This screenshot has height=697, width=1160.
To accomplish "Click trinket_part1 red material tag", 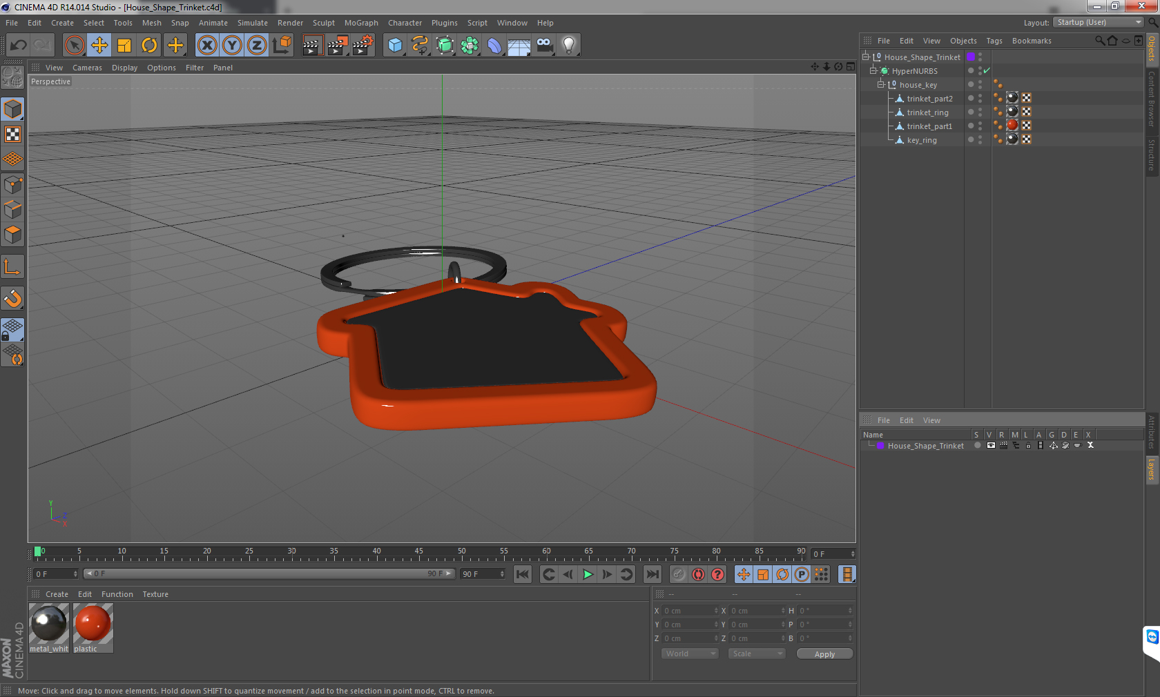I will pyautogui.click(x=1012, y=125).
